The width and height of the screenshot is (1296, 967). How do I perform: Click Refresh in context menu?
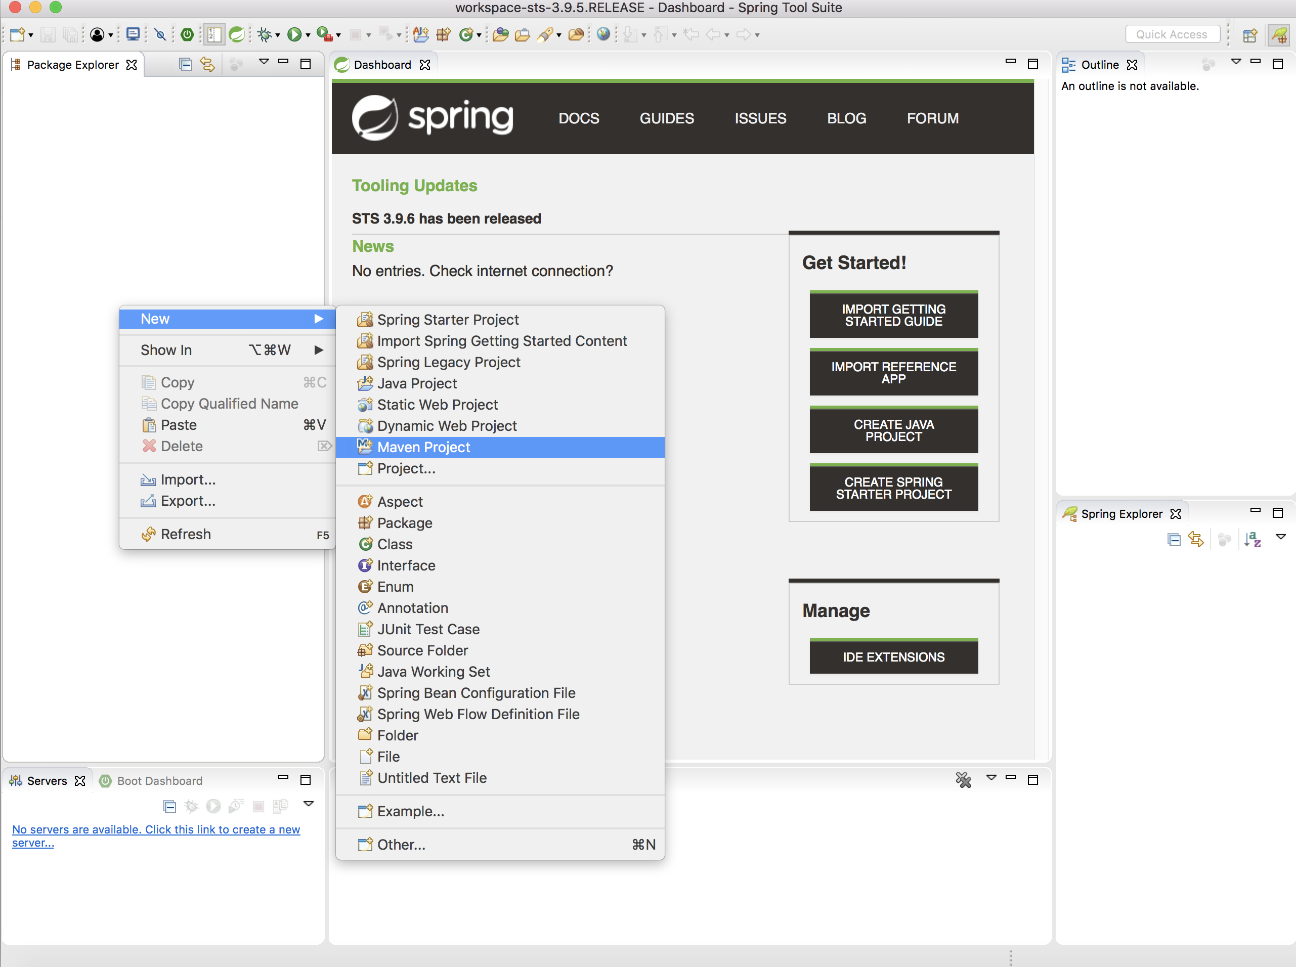tap(227, 535)
